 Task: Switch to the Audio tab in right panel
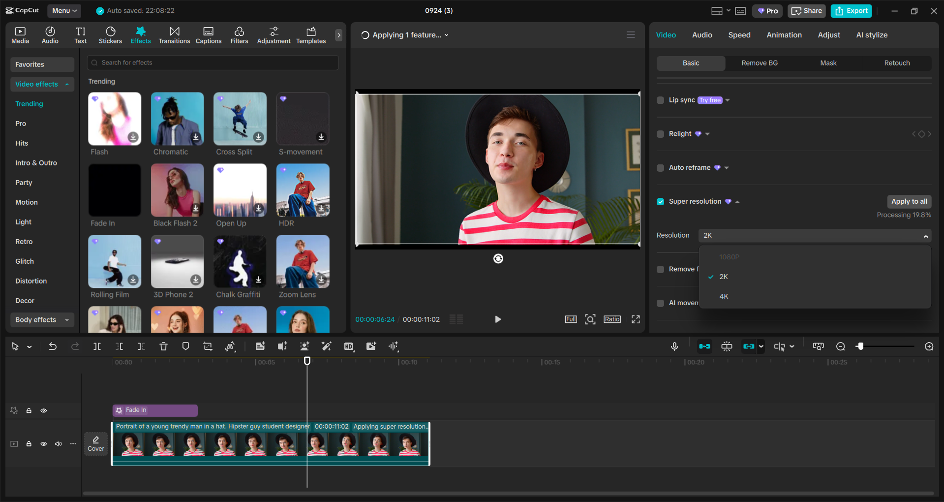click(701, 34)
